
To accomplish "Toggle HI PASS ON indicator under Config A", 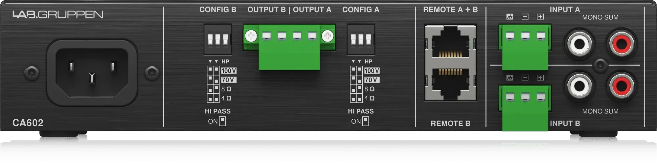I will click(x=365, y=121).
